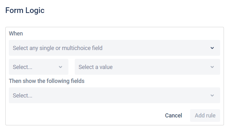Click the 'Select a value' placeholder text
This screenshot has height=132, width=229.
coord(95,67)
